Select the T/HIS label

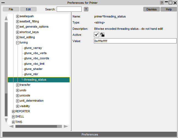19,122
